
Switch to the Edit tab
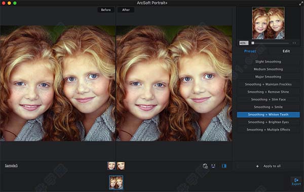click(286, 51)
